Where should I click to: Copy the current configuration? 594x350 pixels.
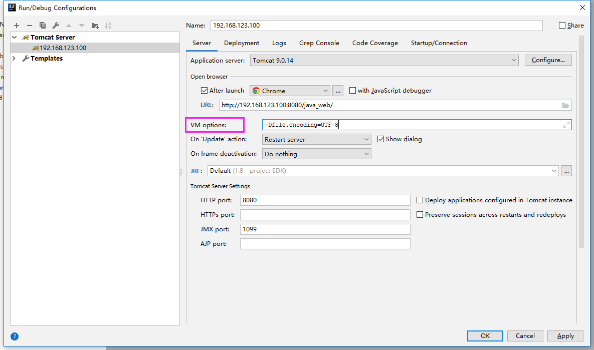42,25
